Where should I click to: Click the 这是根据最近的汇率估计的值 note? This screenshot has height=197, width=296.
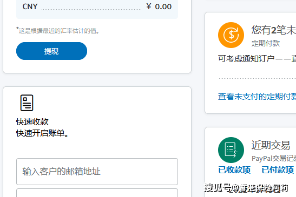57,31
